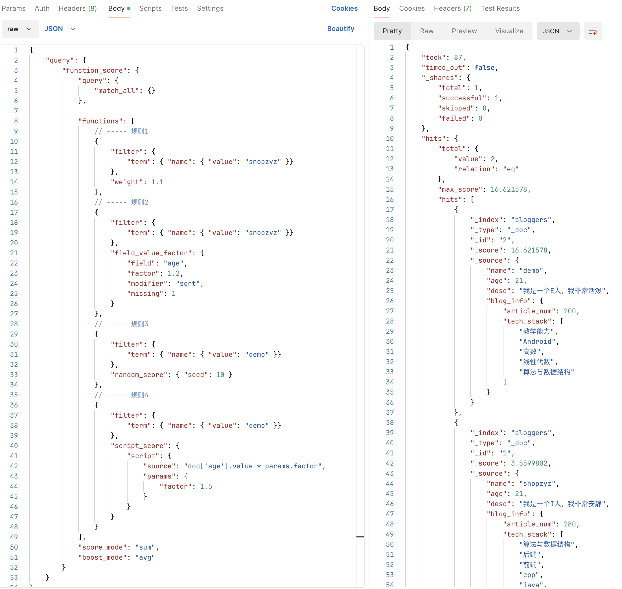Viewport: 622px width, 589px height.
Task: Click the "random_score" line
Action: 172,375
